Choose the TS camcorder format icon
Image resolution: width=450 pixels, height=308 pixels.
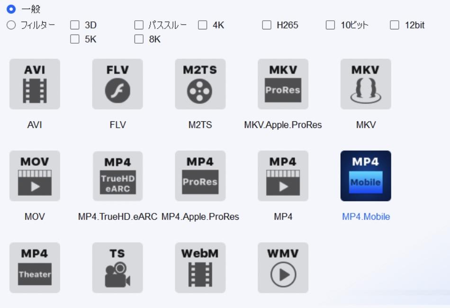[117, 268]
